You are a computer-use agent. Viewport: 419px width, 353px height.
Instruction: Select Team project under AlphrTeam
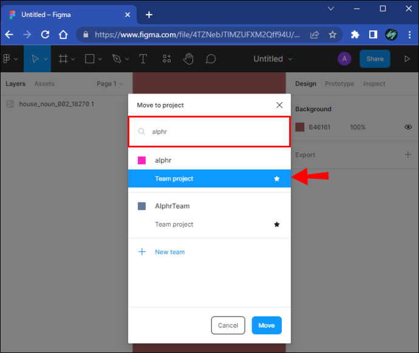point(209,224)
